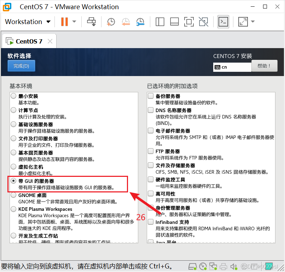The image size is (285, 272).
Task: Click the 集中管理基础设施备份的软件。 description
Action: click(x=187, y=103)
